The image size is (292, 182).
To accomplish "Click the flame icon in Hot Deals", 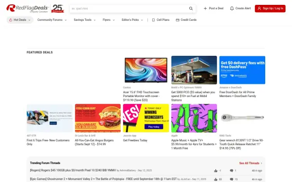I will pyautogui.click(x=11, y=20).
